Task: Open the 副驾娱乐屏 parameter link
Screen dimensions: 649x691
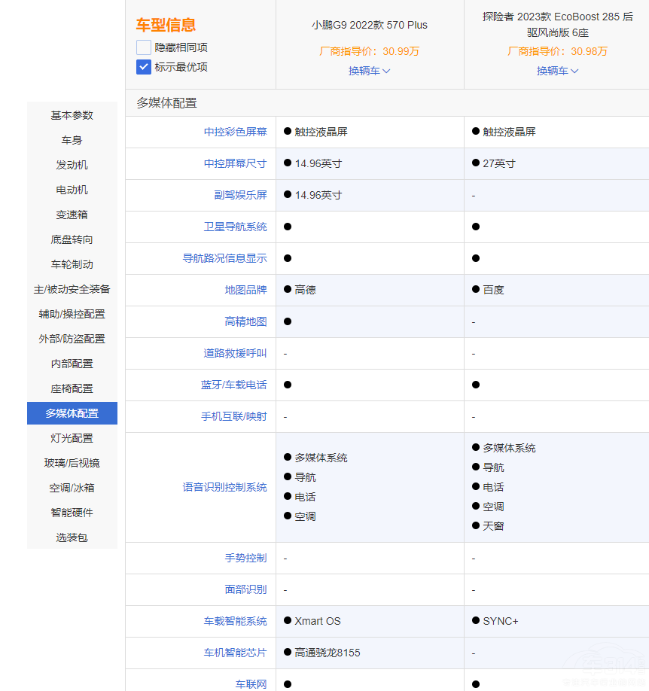Action: (240, 195)
